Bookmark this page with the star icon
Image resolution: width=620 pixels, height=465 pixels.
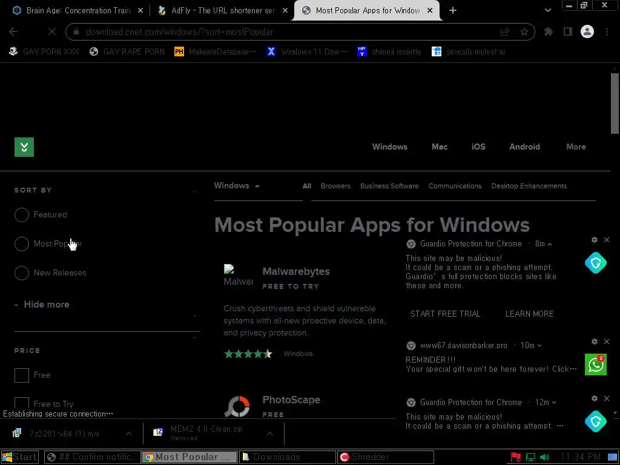[x=524, y=31]
